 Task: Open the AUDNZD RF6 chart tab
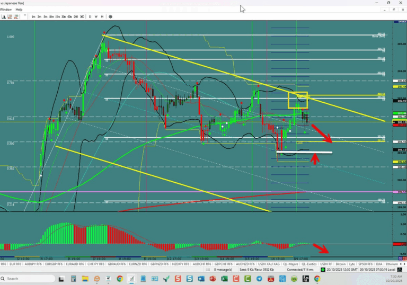[x=245, y=264]
